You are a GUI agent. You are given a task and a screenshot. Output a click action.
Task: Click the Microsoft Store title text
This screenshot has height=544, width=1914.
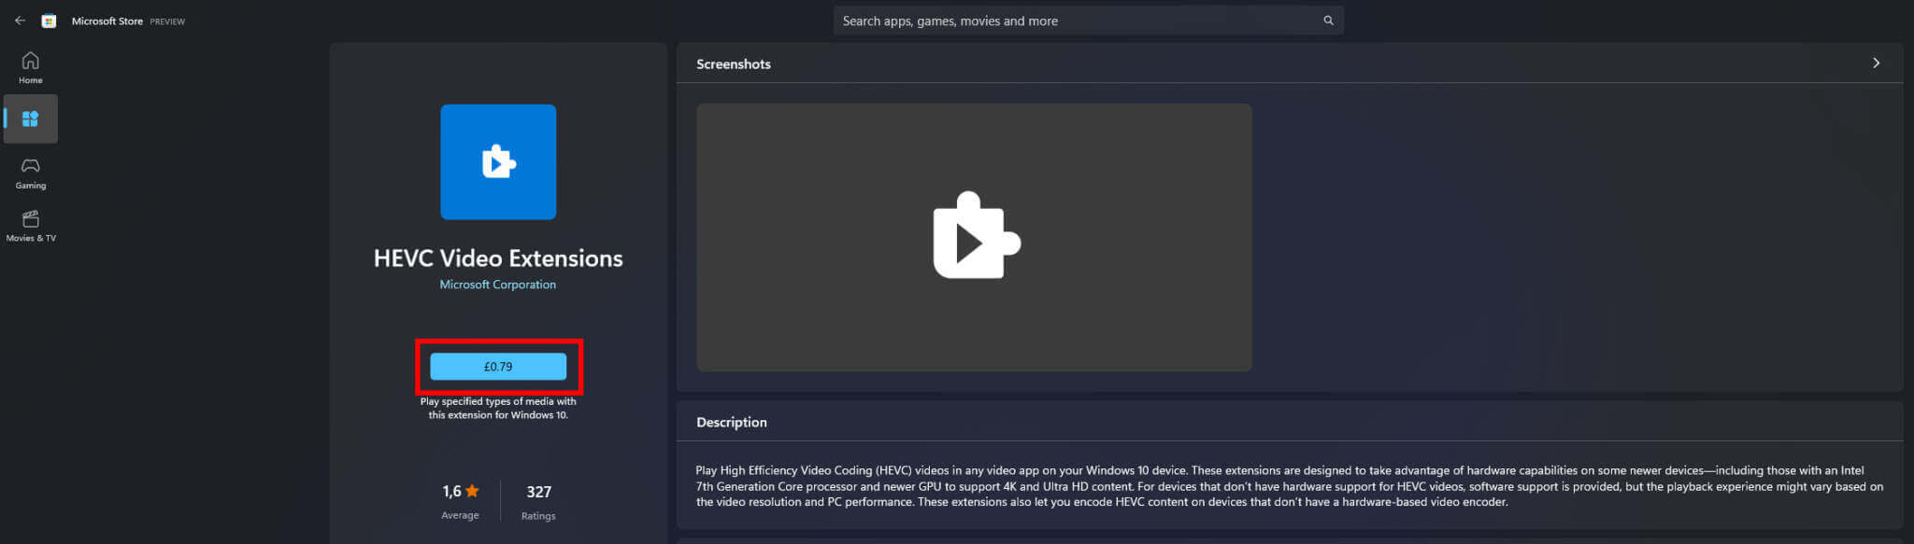(107, 21)
